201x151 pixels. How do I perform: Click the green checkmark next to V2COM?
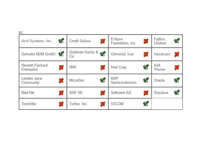[x=146, y=104]
